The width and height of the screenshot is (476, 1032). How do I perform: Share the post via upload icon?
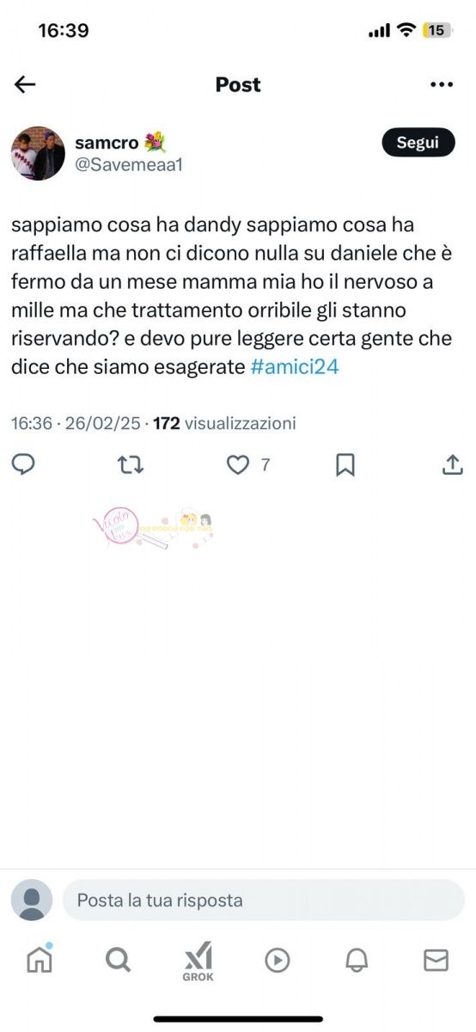(452, 464)
